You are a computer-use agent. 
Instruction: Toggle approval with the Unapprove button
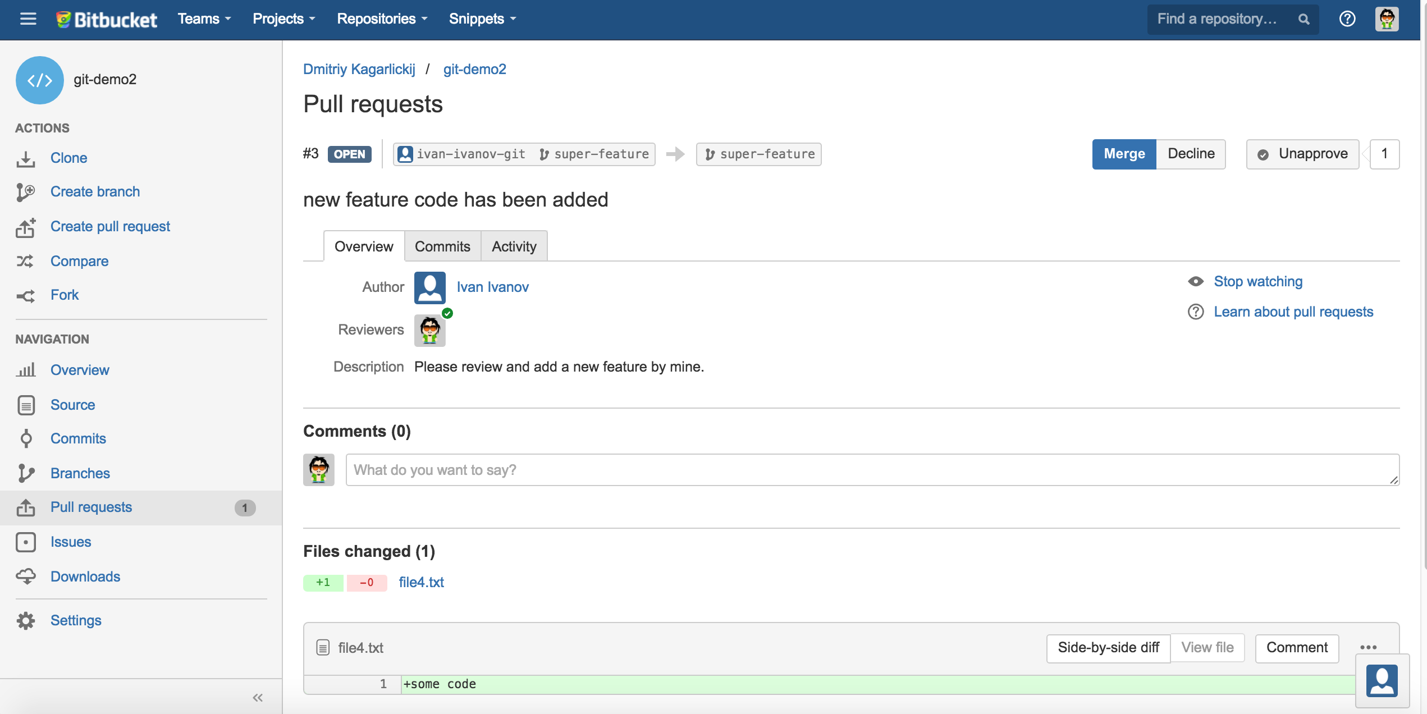click(1303, 154)
